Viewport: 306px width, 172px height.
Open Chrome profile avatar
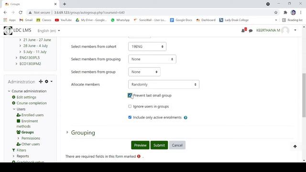(293, 12)
